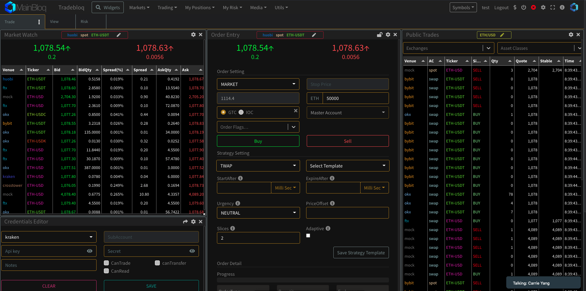Click Save Strategy Template button
Viewport: 586px width, 291px height.
[x=361, y=252]
